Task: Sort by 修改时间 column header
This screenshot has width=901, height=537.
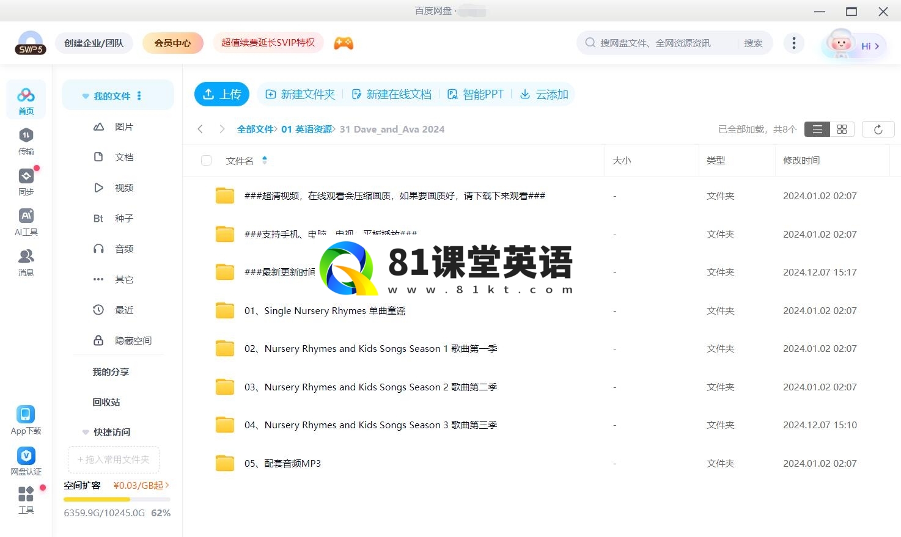Action: (x=801, y=160)
